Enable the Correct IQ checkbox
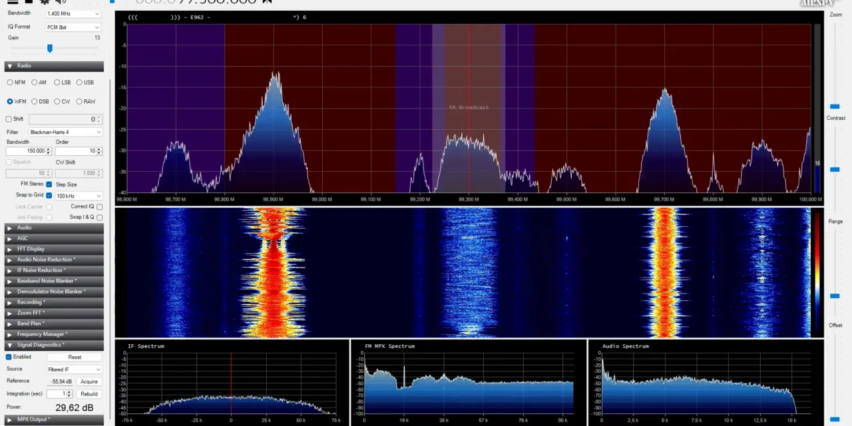This screenshot has height=426, width=852. [100, 206]
